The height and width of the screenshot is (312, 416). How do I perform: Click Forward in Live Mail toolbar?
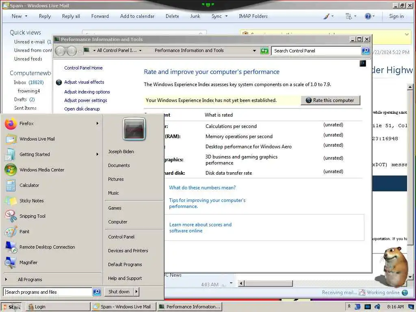100,16
